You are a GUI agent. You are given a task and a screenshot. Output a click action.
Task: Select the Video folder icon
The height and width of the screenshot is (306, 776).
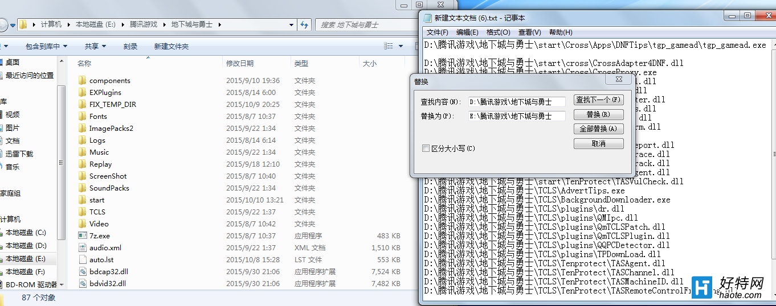click(82, 224)
